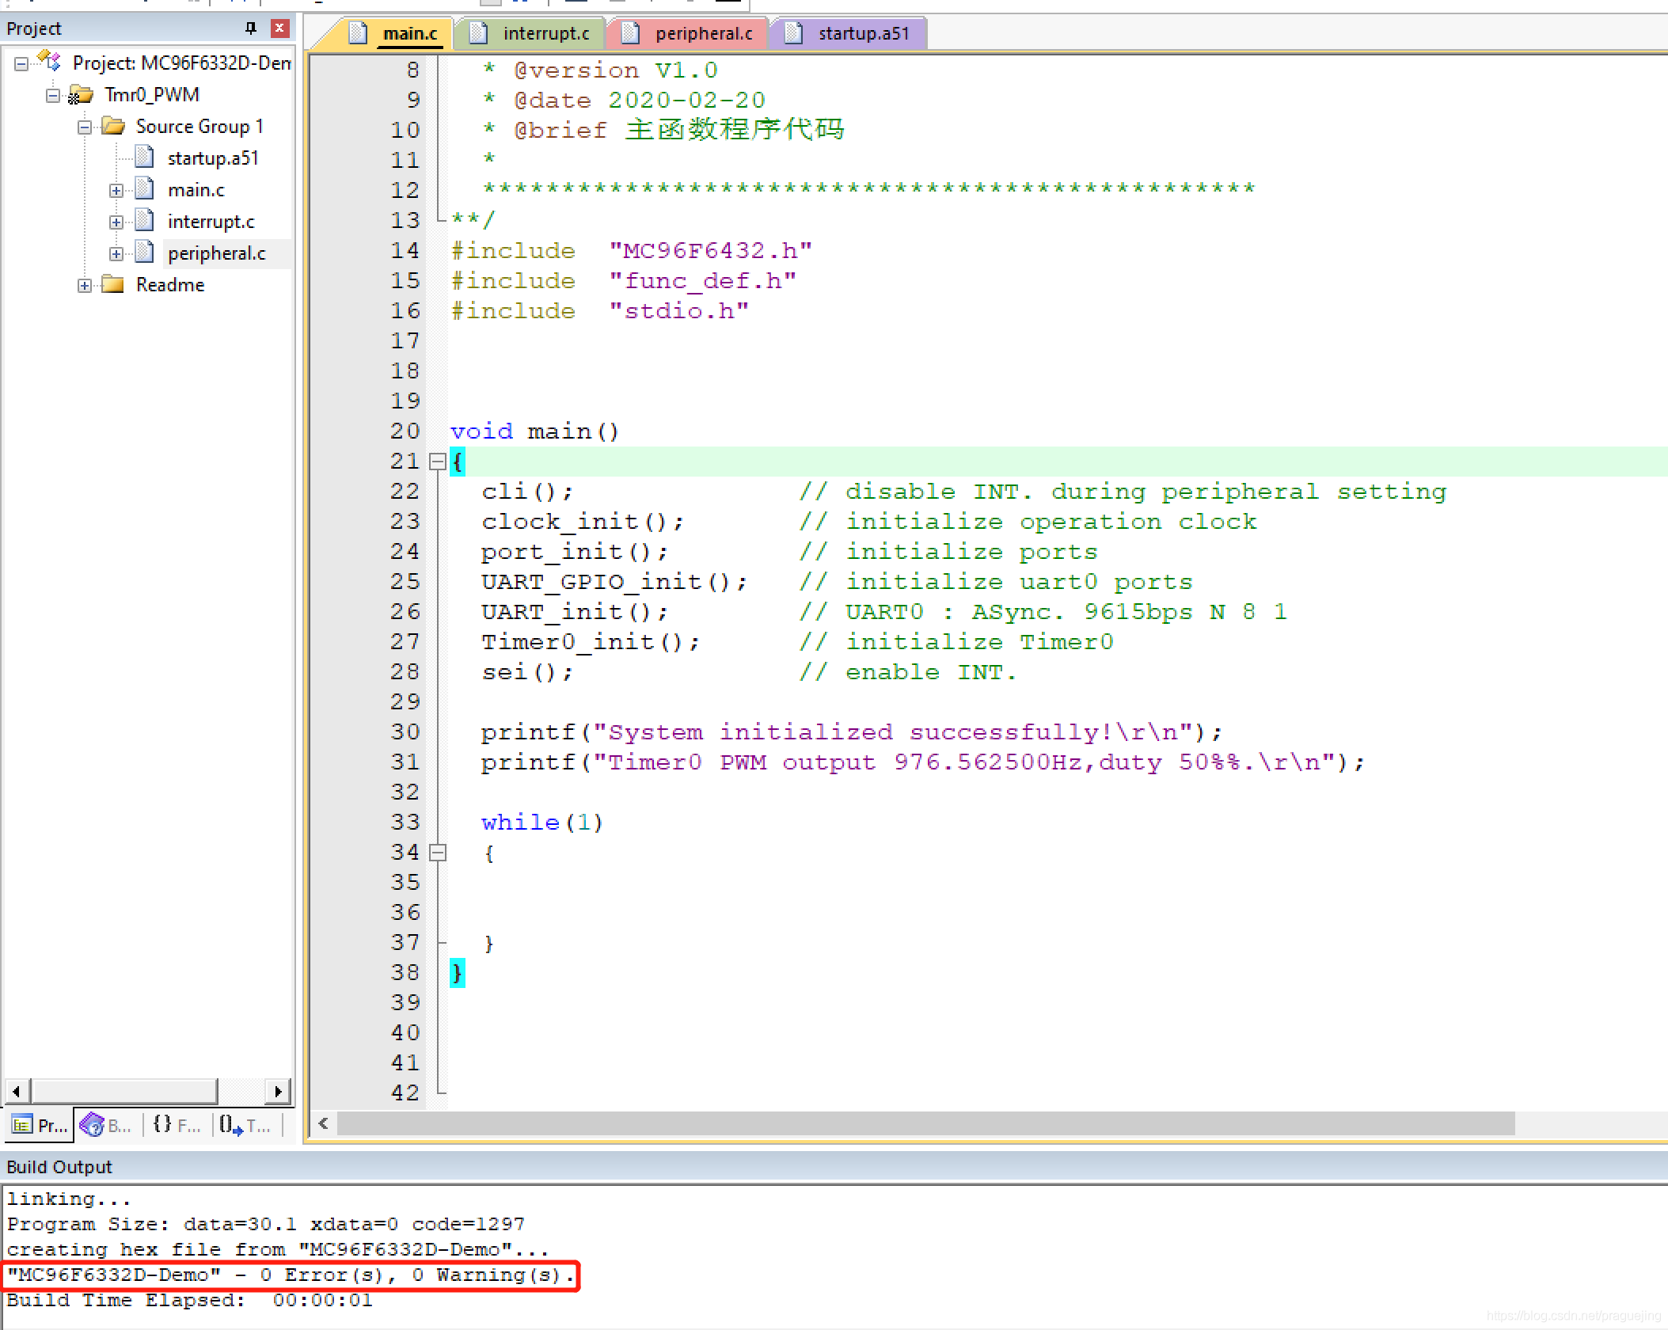Image resolution: width=1668 pixels, height=1330 pixels.
Task: Open the startup.a51 editor tab
Action: click(848, 33)
